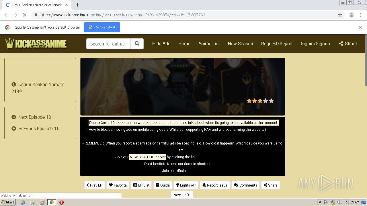Click the search magnifier button
Screen dimensions: 367x206
[x=137, y=44]
